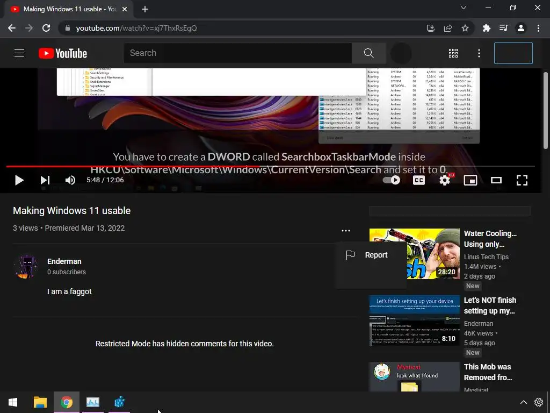Open Chrome three-dot menu
The width and height of the screenshot is (550, 413).
click(538, 28)
